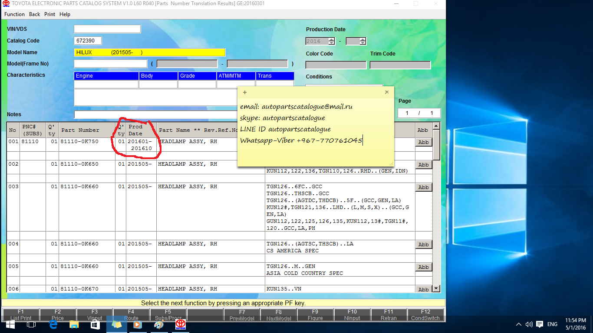Open the Back menu
This screenshot has height=333, width=593.
click(35, 14)
